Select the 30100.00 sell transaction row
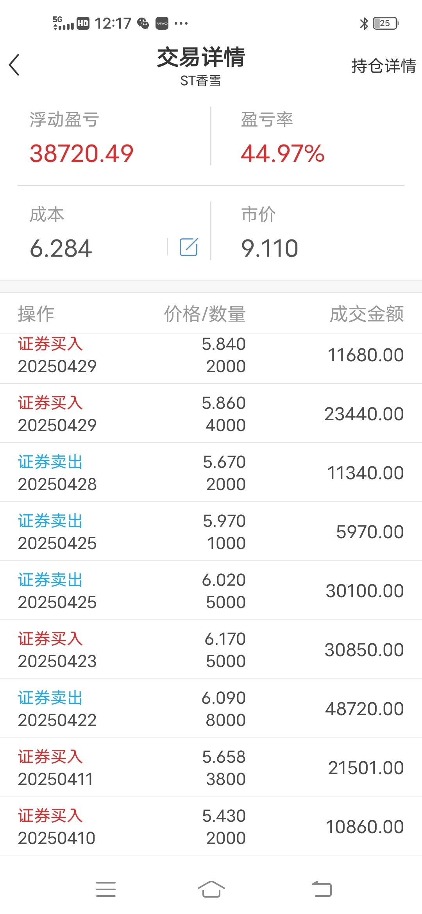Screen dimensions: 422x914 click(211, 591)
